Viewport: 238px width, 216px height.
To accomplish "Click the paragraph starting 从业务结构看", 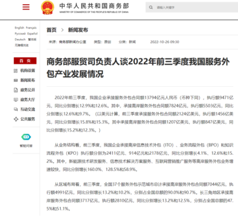I will [140, 157].
